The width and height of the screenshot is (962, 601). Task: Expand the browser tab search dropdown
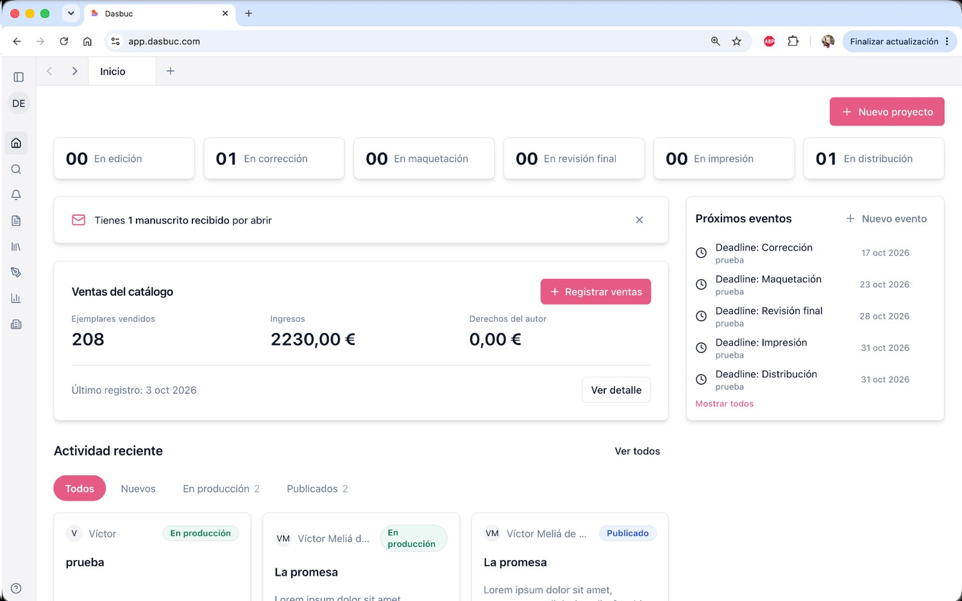tap(71, 13)
